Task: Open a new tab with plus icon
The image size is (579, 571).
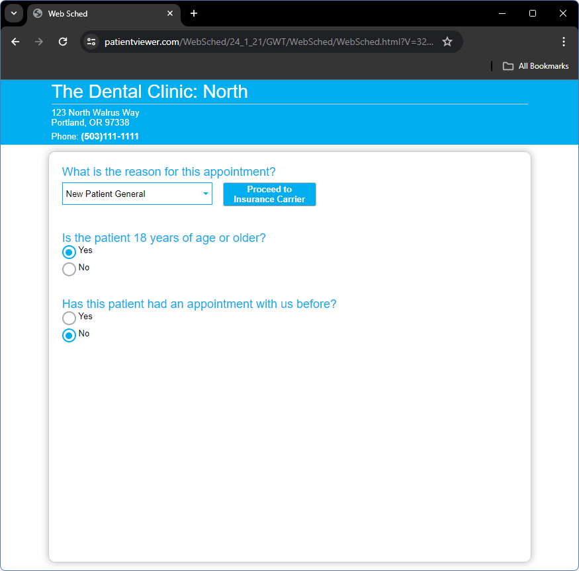Action: [194, 13]
